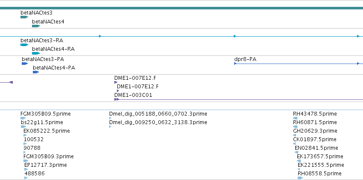Click the betaNACtes4 gene label
This screenshot has height=180, width=363.
pos(48,22)
